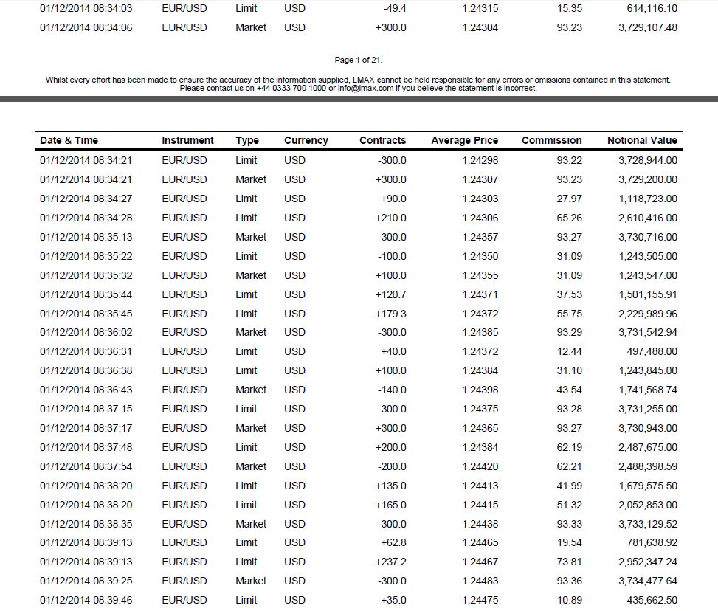Click the Commission column header
Image resolution: width=718 pixels, height=611 pixels.
pos(552,141)
